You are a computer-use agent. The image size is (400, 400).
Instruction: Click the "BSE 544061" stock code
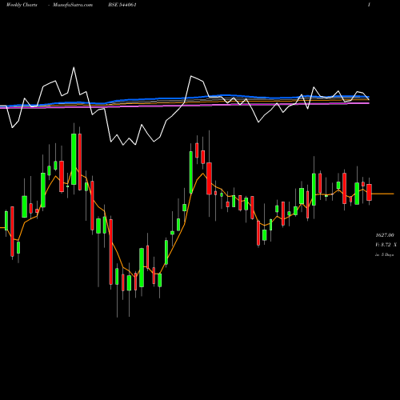point(122,5)
